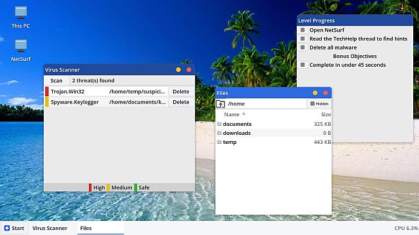Viewport: 419px width, 235px height.
Task: Minimize the Virus Scanner window
Action: (178, 70)
